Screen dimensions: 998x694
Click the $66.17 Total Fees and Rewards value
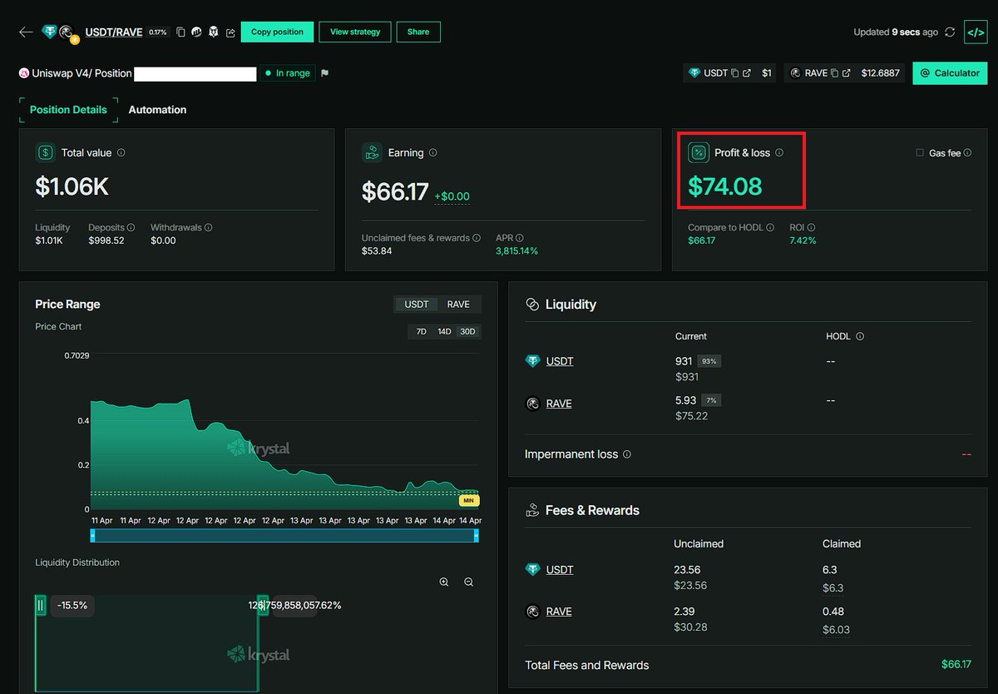point(956,665)
